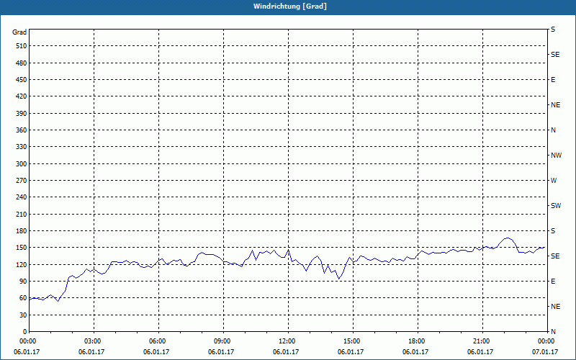Select the SE compass label beside 480 line
Screen dimensions: 576x360
click(x=555, y=55)
